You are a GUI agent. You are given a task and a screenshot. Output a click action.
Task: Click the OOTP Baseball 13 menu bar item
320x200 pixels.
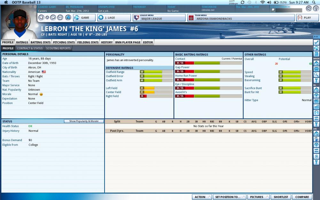tap(26, 2)
